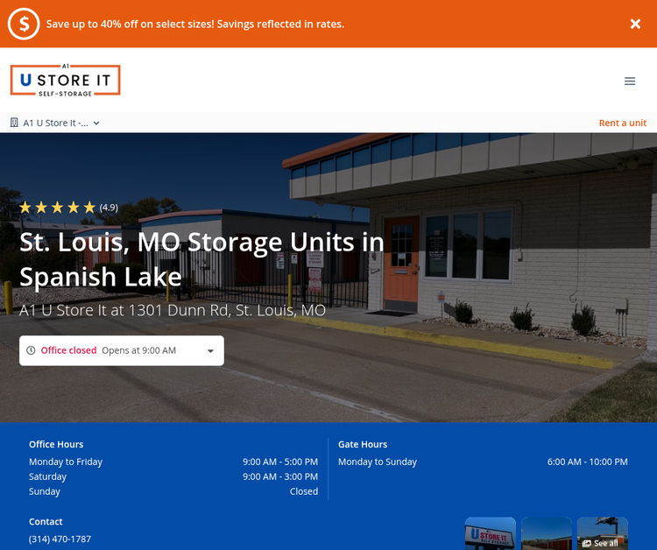This screenshot has width=657, height=550.
Task: Click the address 1301 Dunn Rd text
Action: [x=173, y=310]
